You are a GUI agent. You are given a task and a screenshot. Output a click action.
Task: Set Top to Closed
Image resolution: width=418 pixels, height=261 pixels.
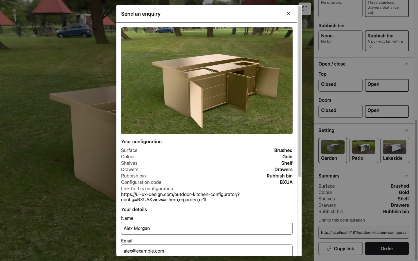click(340, 85)
